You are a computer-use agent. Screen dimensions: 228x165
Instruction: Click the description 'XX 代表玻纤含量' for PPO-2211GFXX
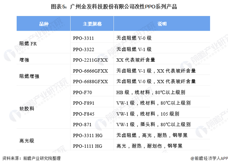click(x=135, y=60)
